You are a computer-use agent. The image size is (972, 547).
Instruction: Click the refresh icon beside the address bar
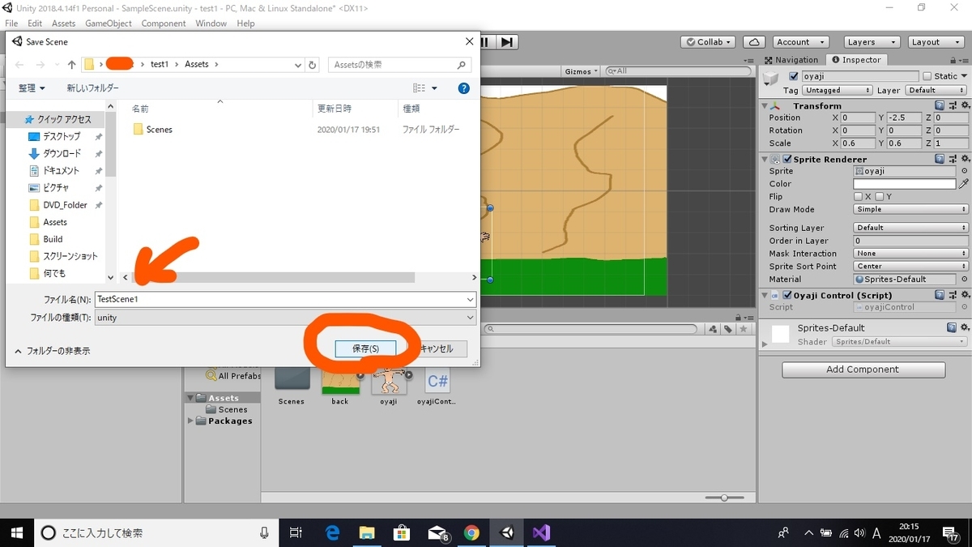313,65
